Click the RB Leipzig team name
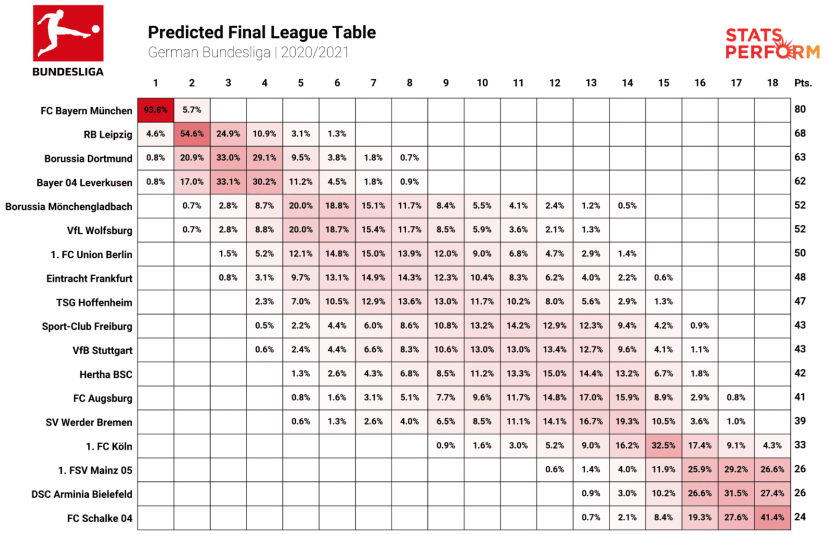The width and height of the screenshot is (832, 535). (x=108, y=135)
